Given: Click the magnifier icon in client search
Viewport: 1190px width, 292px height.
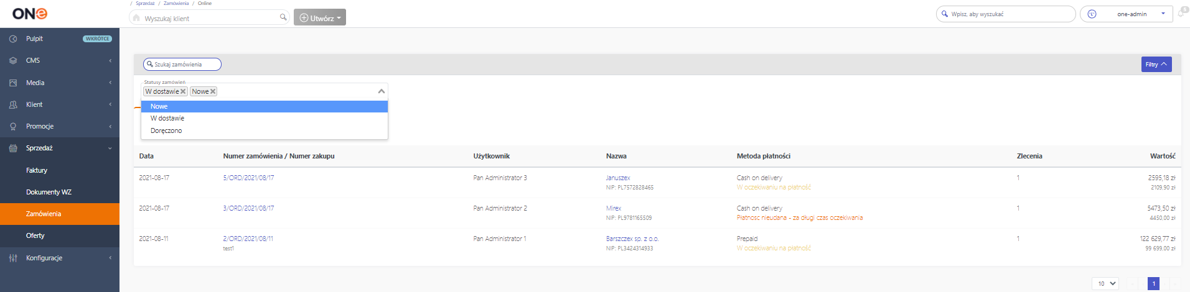Looking at the screenshot, I should coord(283,17).
